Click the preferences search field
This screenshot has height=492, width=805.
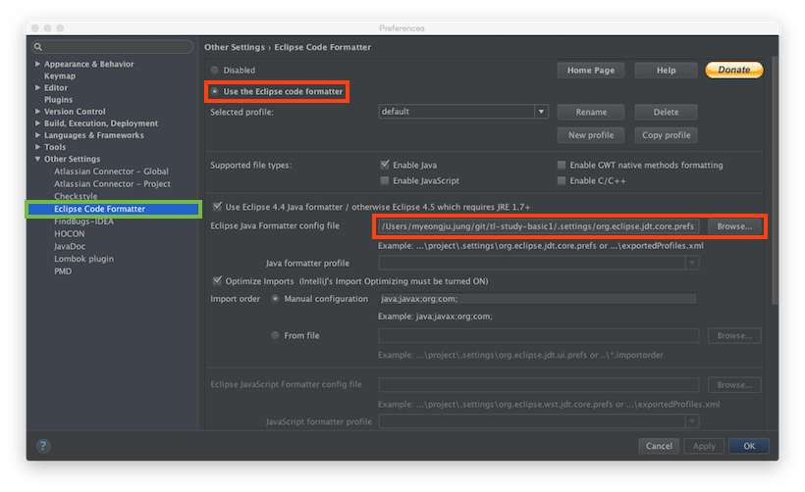[113, 47]
